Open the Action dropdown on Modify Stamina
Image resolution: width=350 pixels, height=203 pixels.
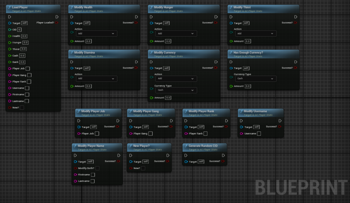pos(96,79)
